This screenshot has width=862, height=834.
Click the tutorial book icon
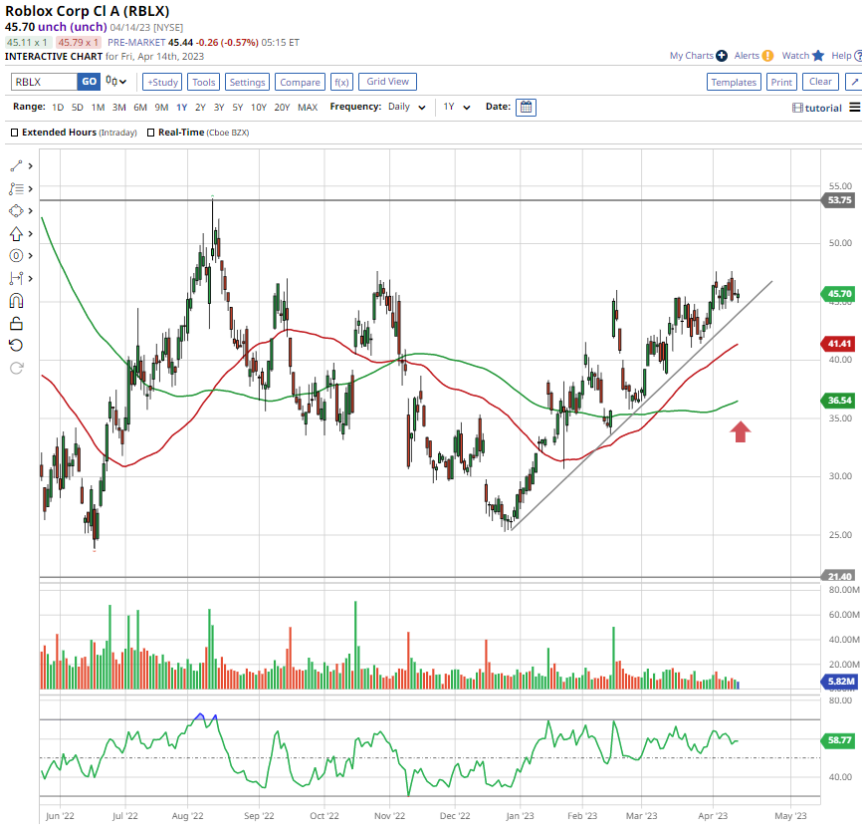[x=797, y=108]
